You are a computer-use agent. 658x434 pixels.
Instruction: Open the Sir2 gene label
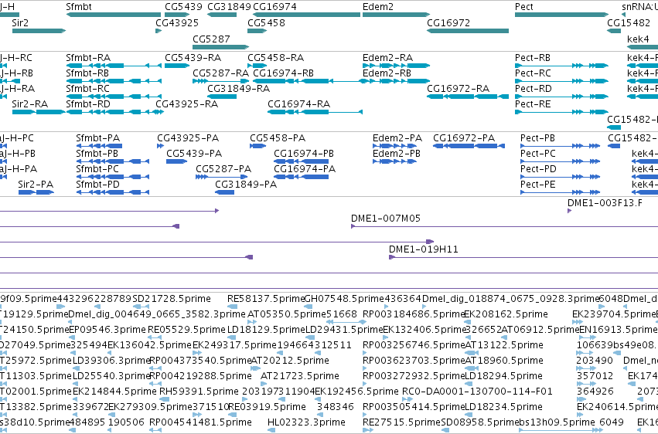pyautogui.click(x=20, y=22)
